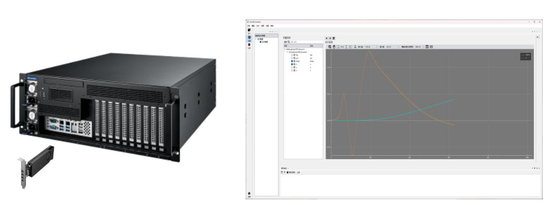
Task: Open the output level dropdown in the output panel
Action: (x=300, y=172)
